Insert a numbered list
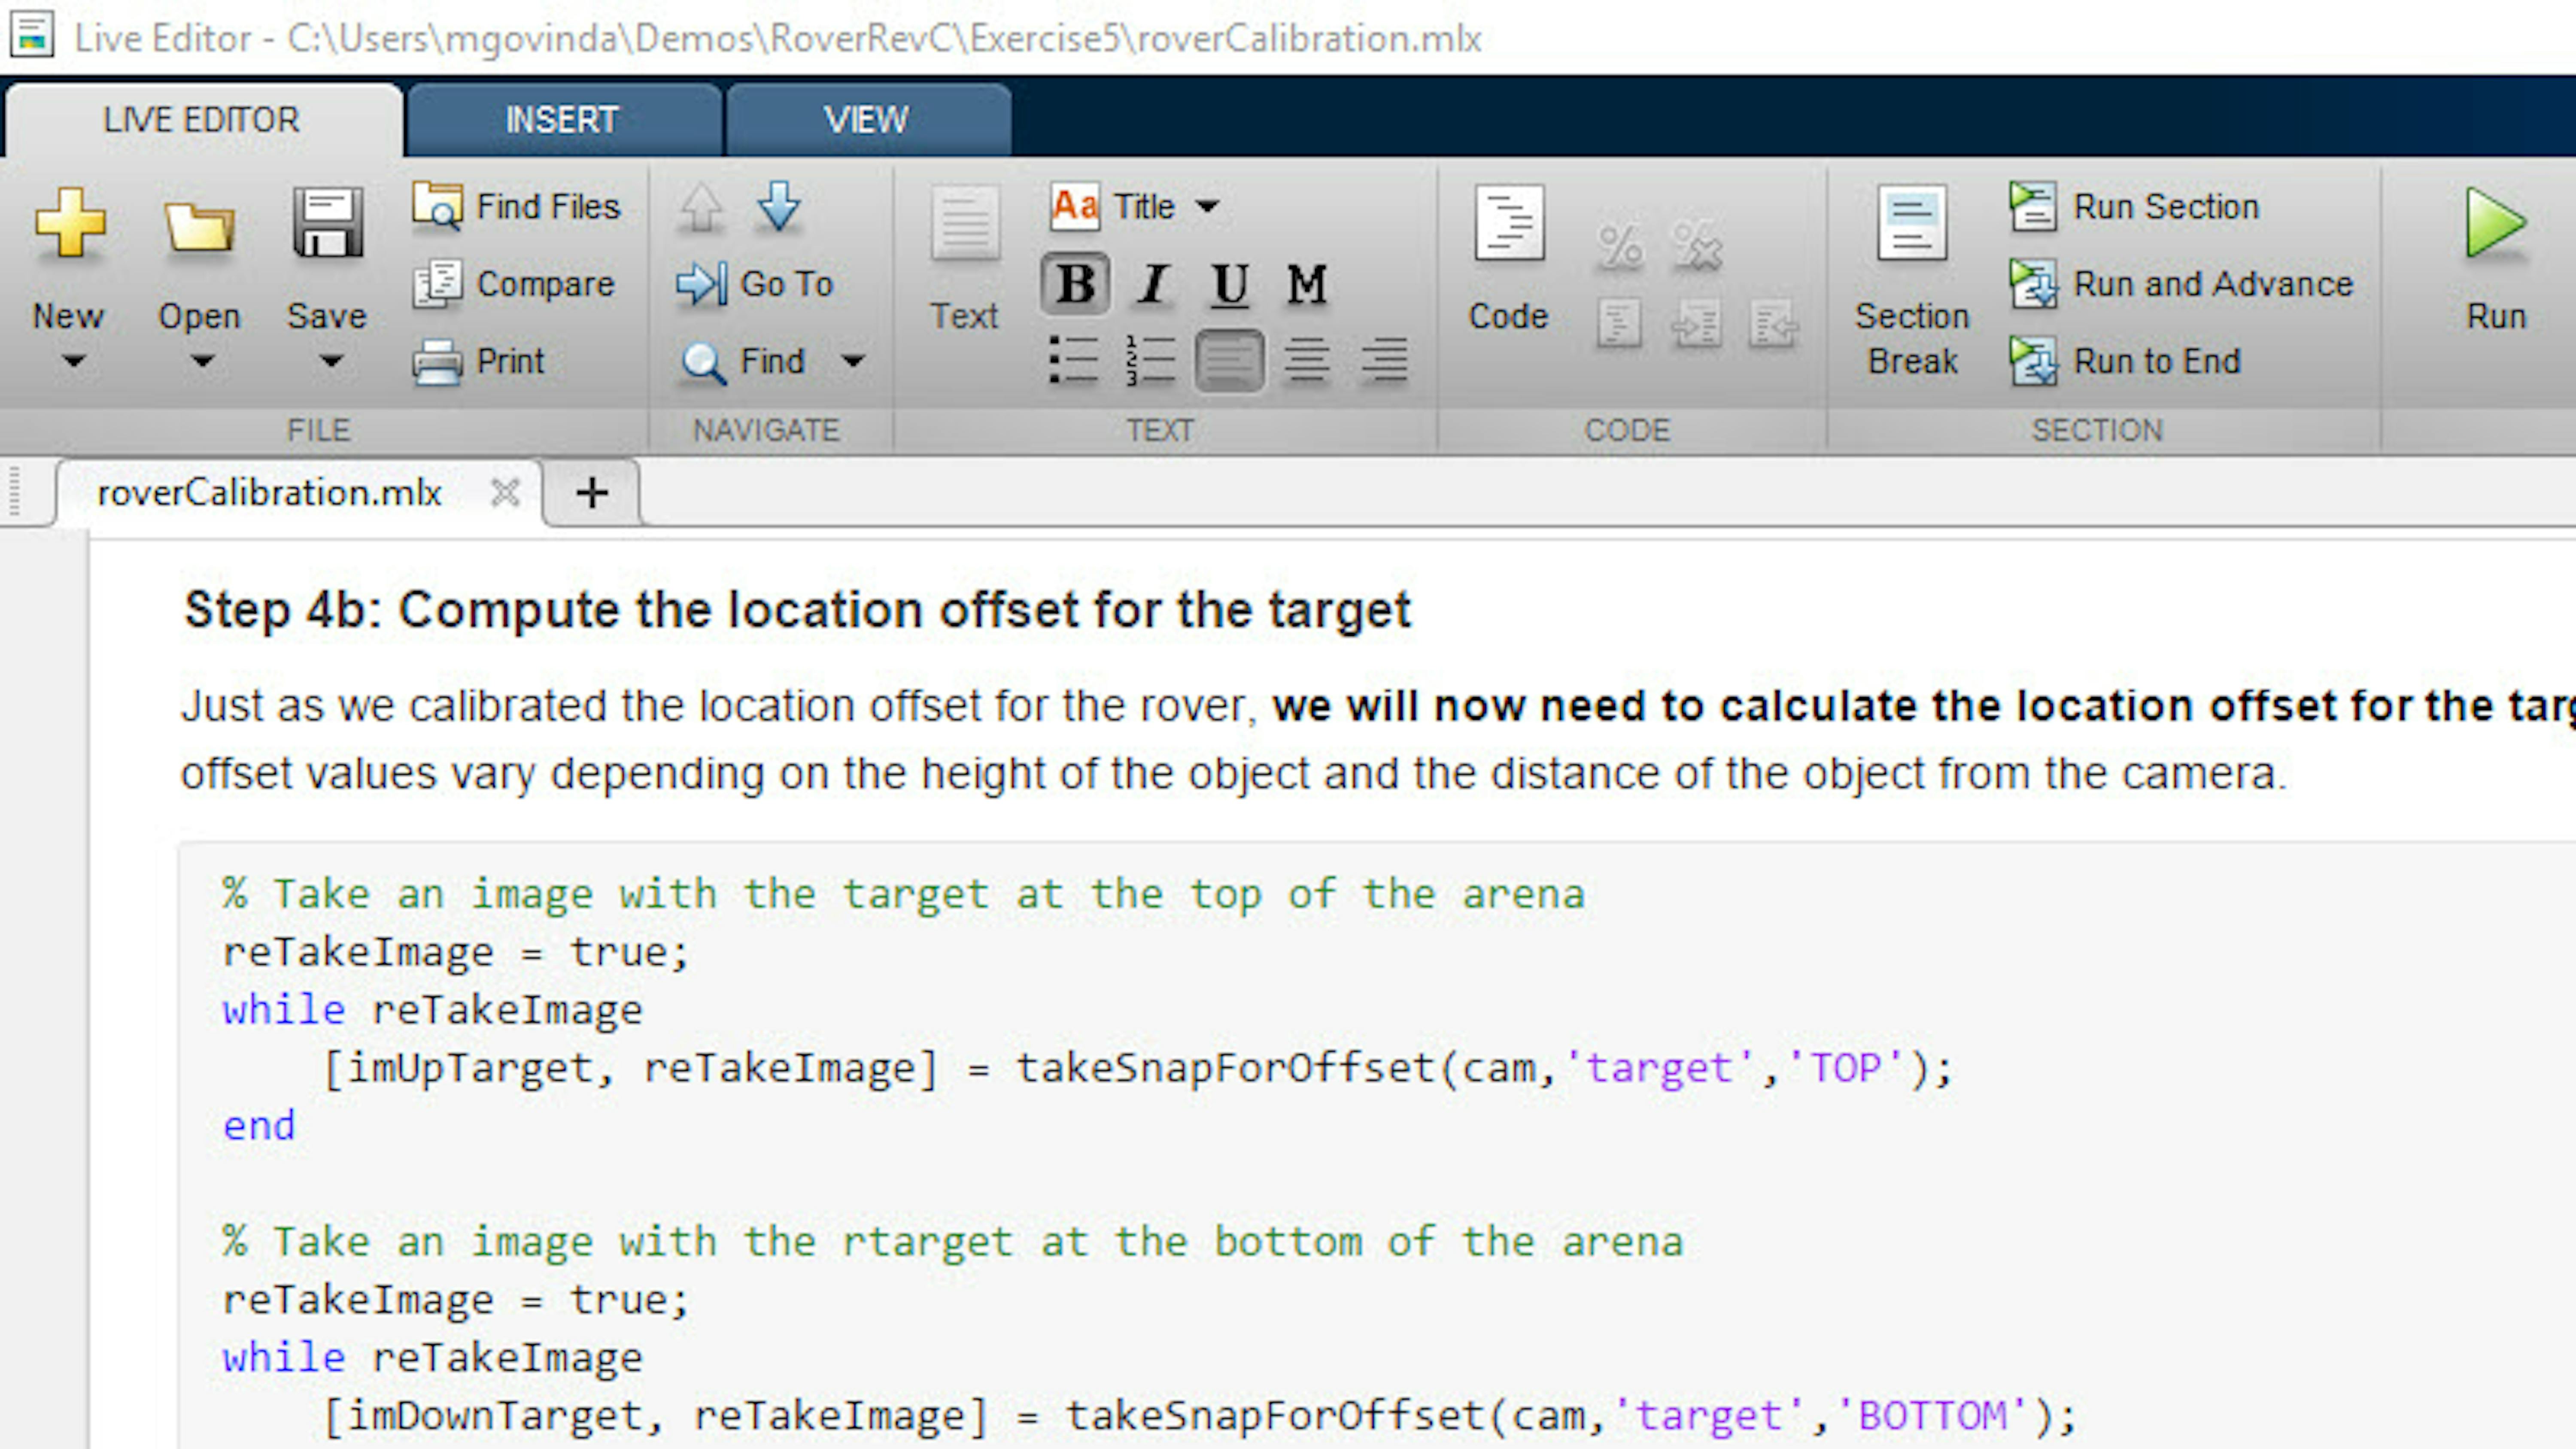The image size is (2576, 1449). [x=1151, y=361]
